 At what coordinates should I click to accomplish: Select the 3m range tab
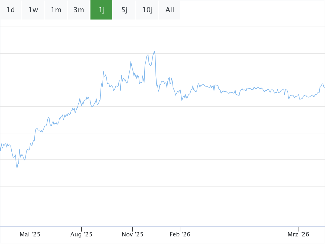pyautogui.click(x=79, y=10)
